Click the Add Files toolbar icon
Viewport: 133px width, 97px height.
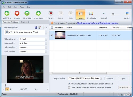click(7, 13)
